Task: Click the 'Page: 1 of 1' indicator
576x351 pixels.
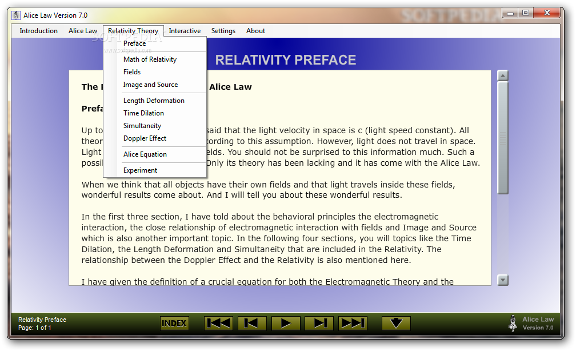Action: [34, 328]
